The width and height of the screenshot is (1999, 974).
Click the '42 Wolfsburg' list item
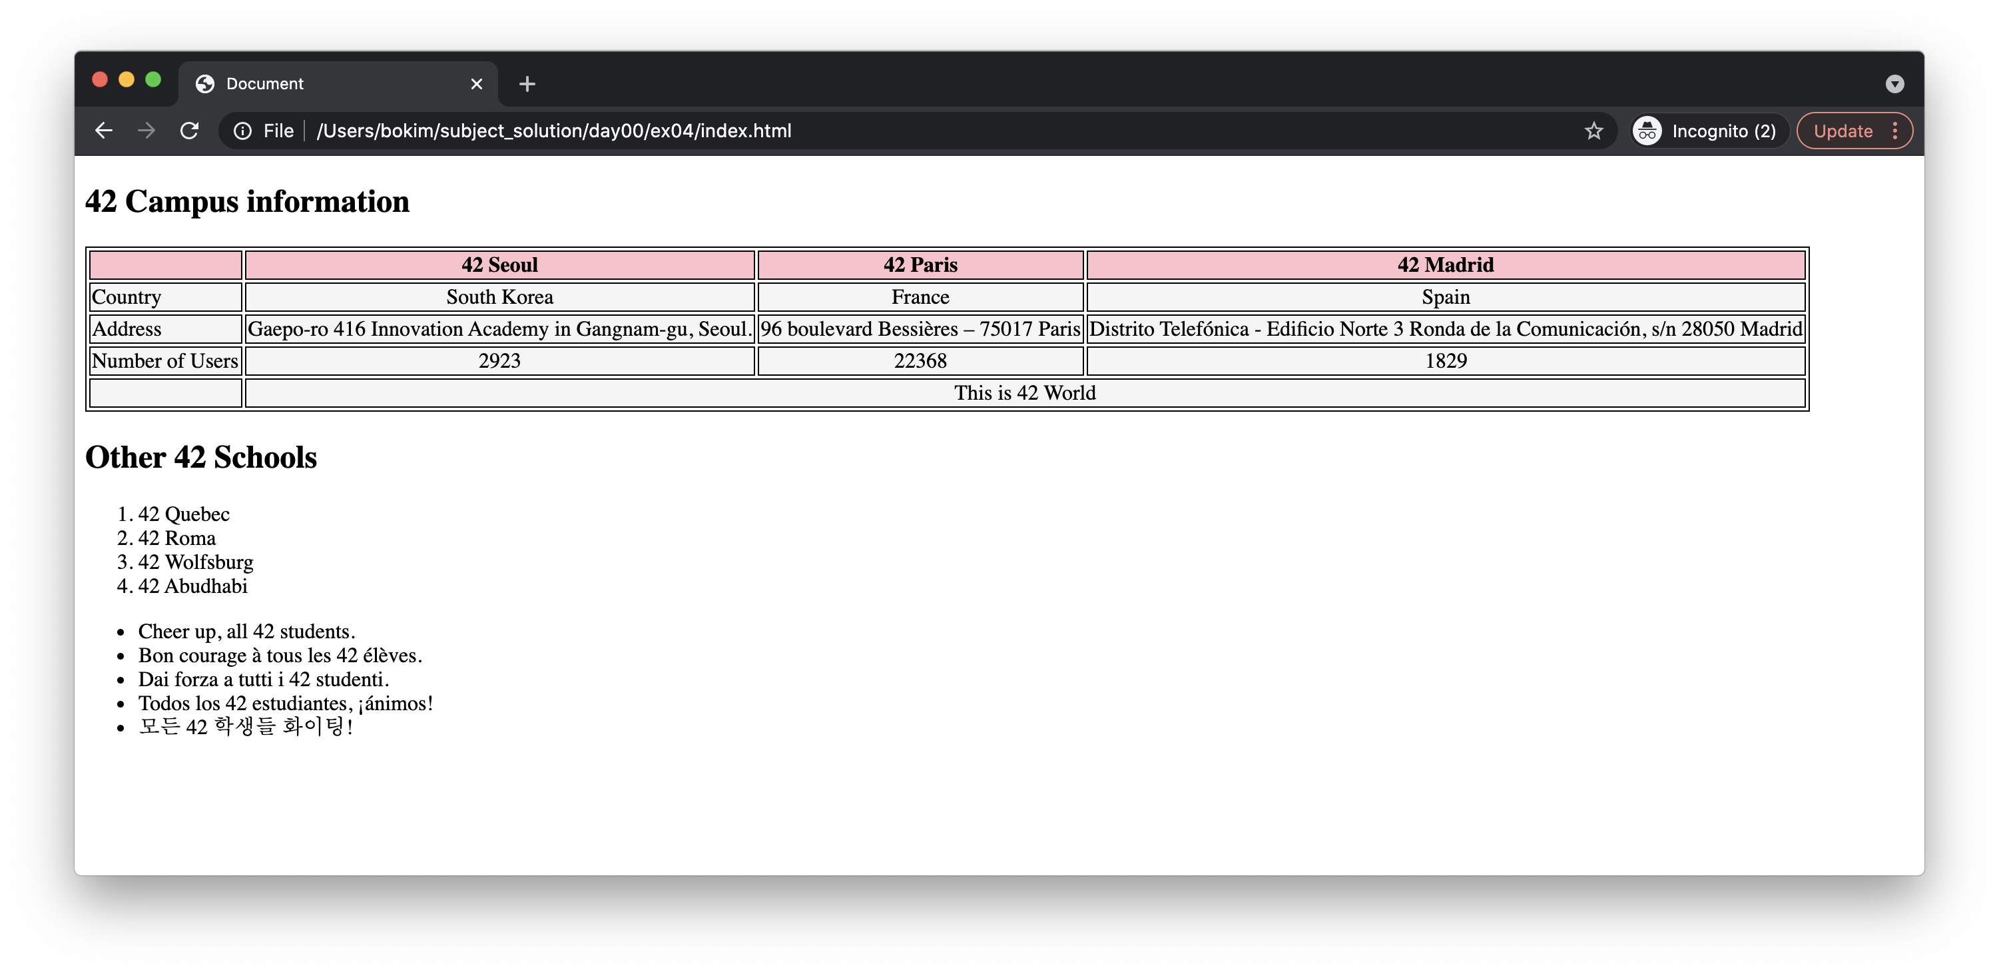click(x=196, y=562)
